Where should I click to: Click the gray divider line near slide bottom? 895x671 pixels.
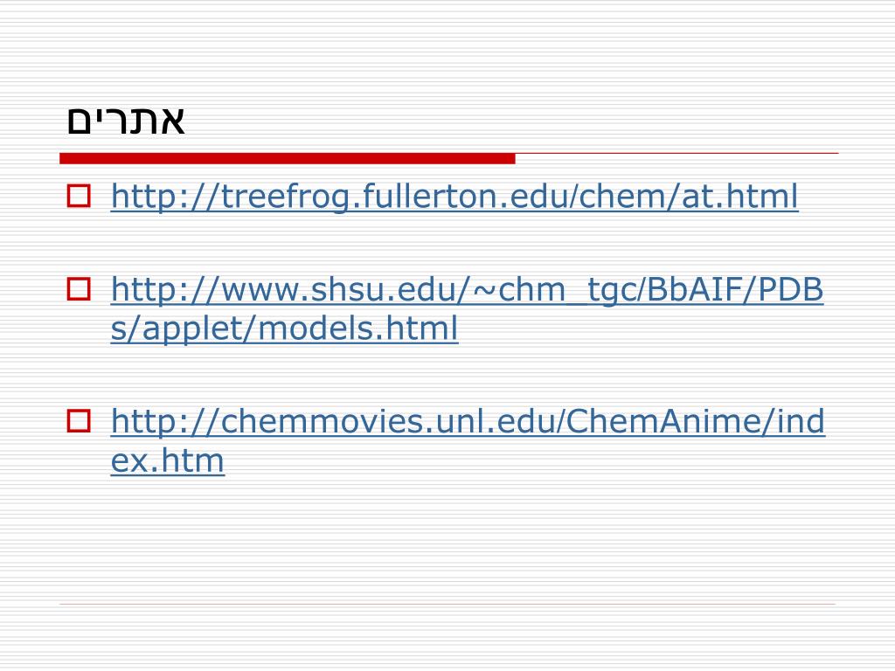pyautogui.click(x=447, y=604)
